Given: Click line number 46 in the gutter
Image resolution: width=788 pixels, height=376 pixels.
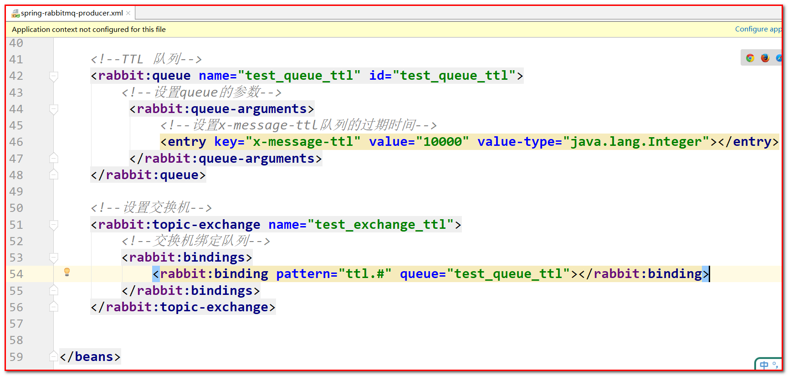Looking at the screenshot, I should [16, 142].
